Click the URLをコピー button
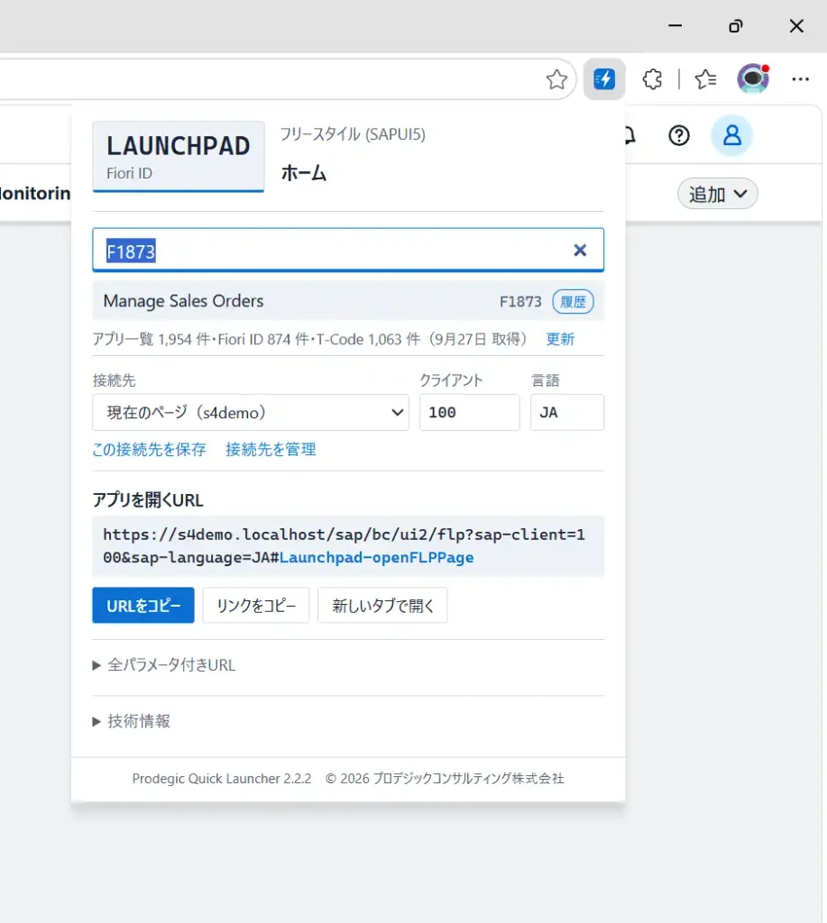 [x=143, y=605]
